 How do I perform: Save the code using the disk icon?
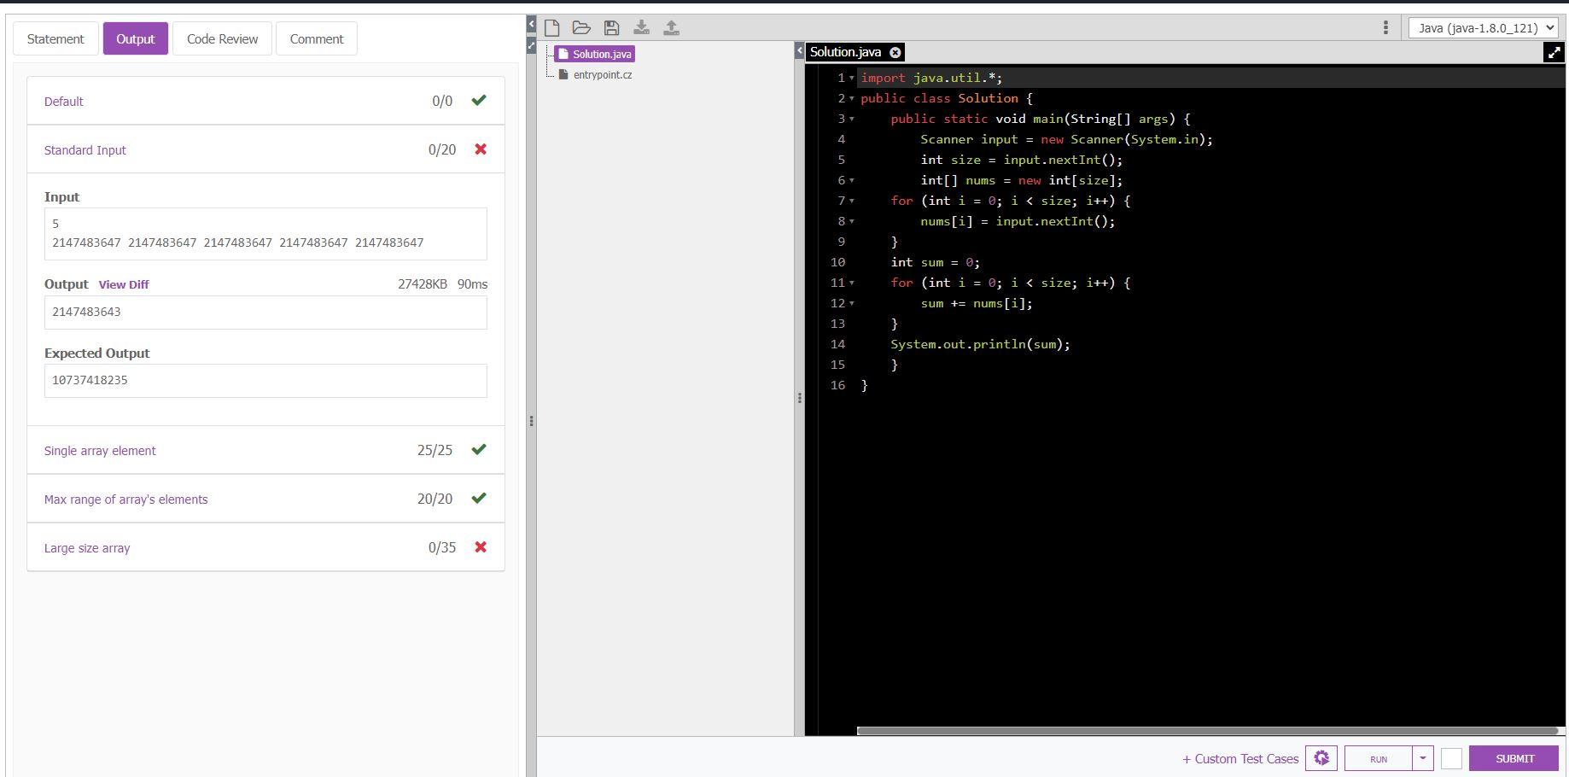[x=611, y=27]
